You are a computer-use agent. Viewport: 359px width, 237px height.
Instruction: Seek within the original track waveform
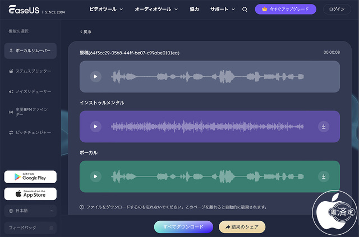click(x=208, y=76)
